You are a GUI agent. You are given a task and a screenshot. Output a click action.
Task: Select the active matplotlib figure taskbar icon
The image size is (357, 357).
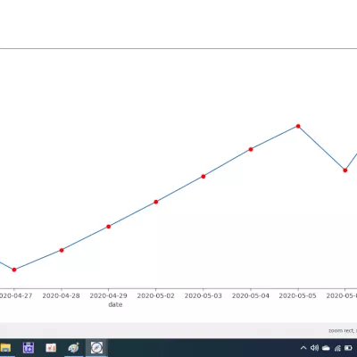[96, 347]
